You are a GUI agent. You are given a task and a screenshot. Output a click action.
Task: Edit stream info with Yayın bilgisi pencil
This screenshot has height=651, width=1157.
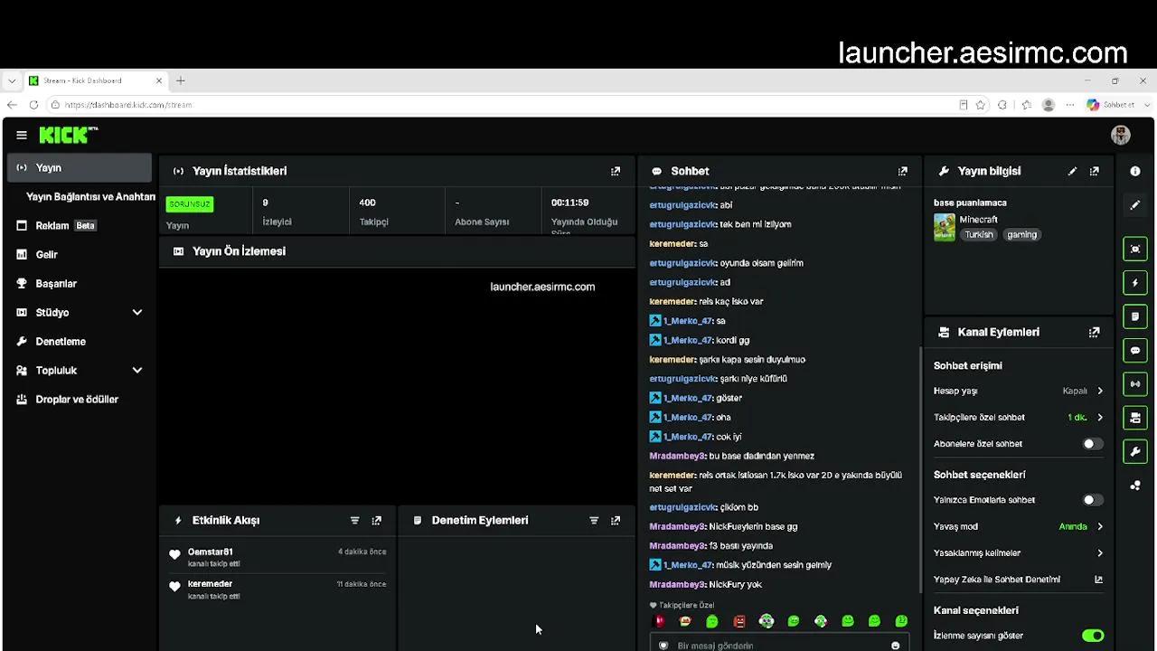pyautogui.click(x=1072, y=171)
